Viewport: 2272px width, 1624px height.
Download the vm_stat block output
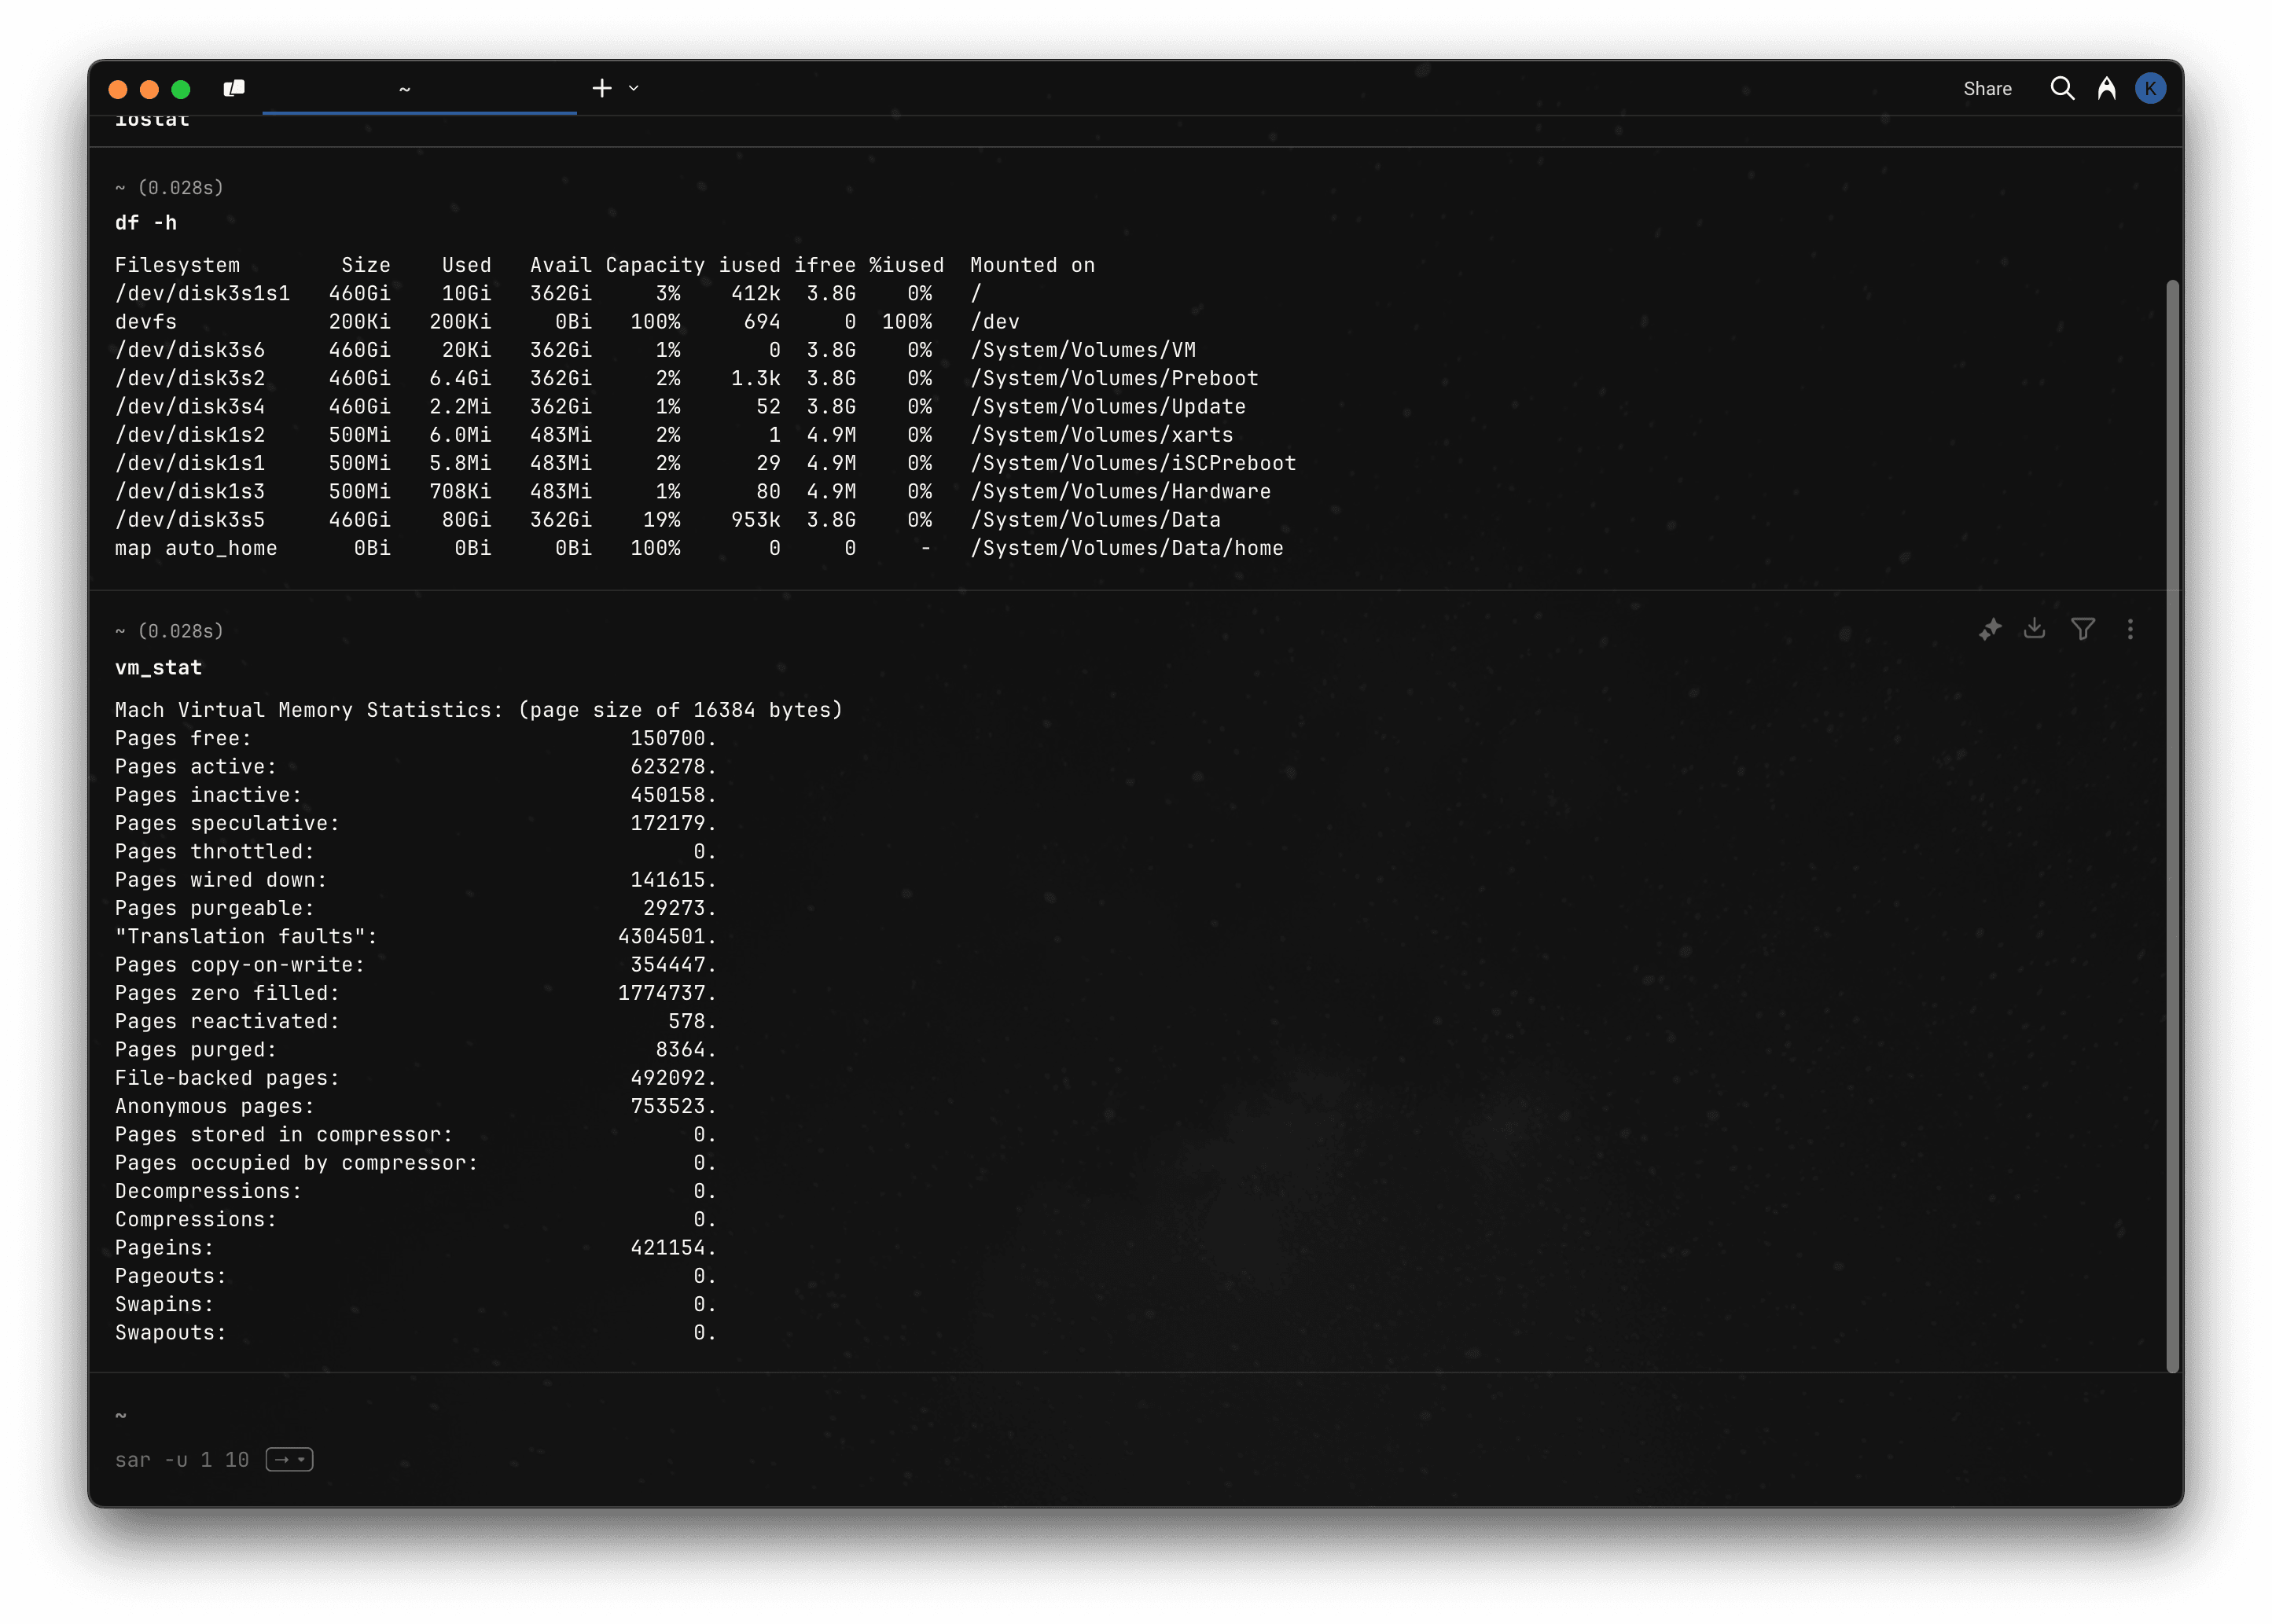tap(2034, 629)
